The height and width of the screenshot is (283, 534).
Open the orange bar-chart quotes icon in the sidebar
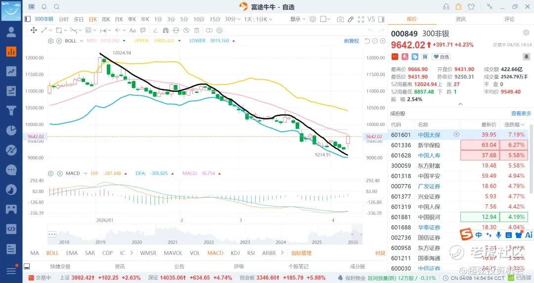[x=11, y=52]
